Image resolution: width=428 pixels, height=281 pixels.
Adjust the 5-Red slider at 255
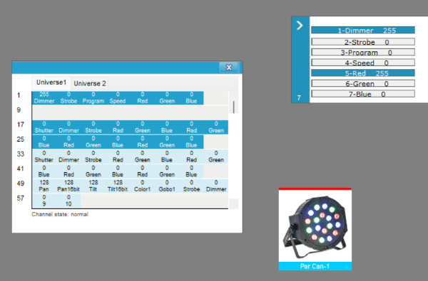tap(363, 73)
